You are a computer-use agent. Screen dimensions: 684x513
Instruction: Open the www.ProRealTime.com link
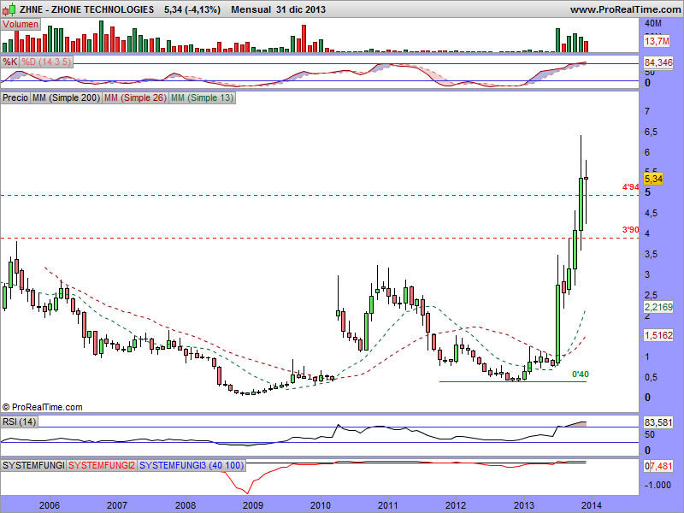624,9
